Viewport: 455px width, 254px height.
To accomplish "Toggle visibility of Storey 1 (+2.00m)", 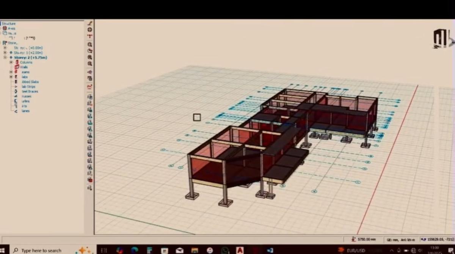I will coord(11,52).
